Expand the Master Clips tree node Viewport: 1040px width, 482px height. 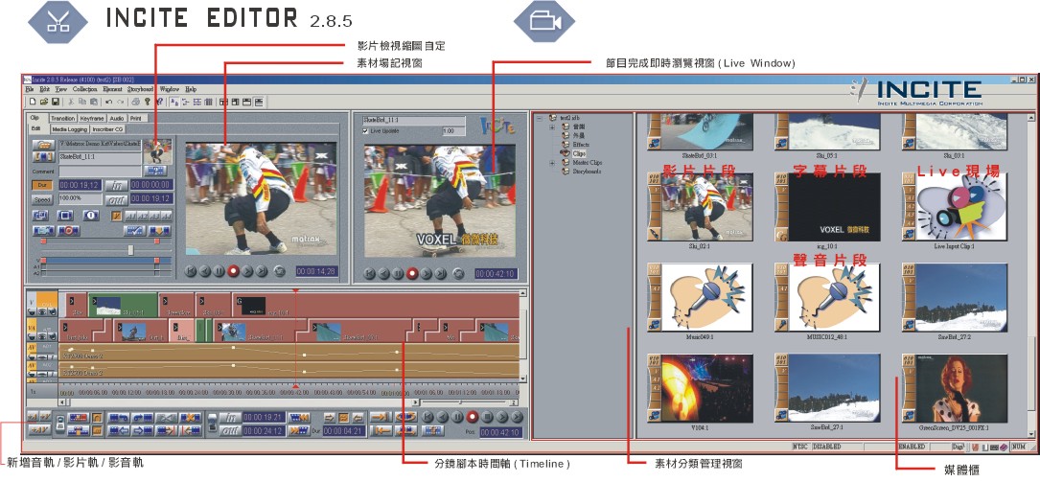[x=552, y=163]
